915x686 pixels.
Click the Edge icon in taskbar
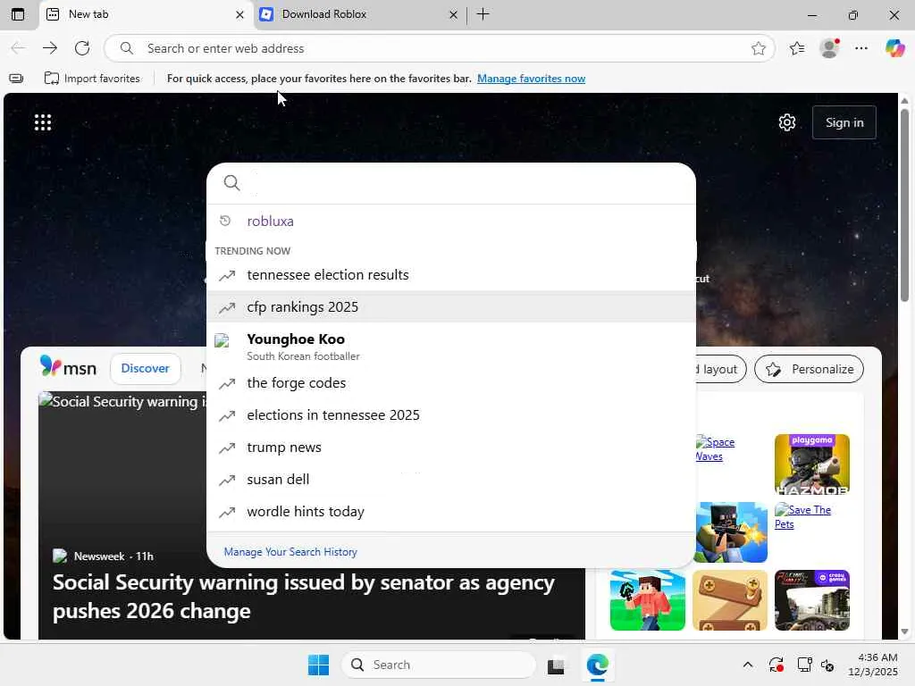[597, 665]
